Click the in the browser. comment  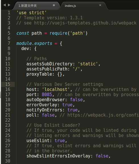click(x=49, y=151)
